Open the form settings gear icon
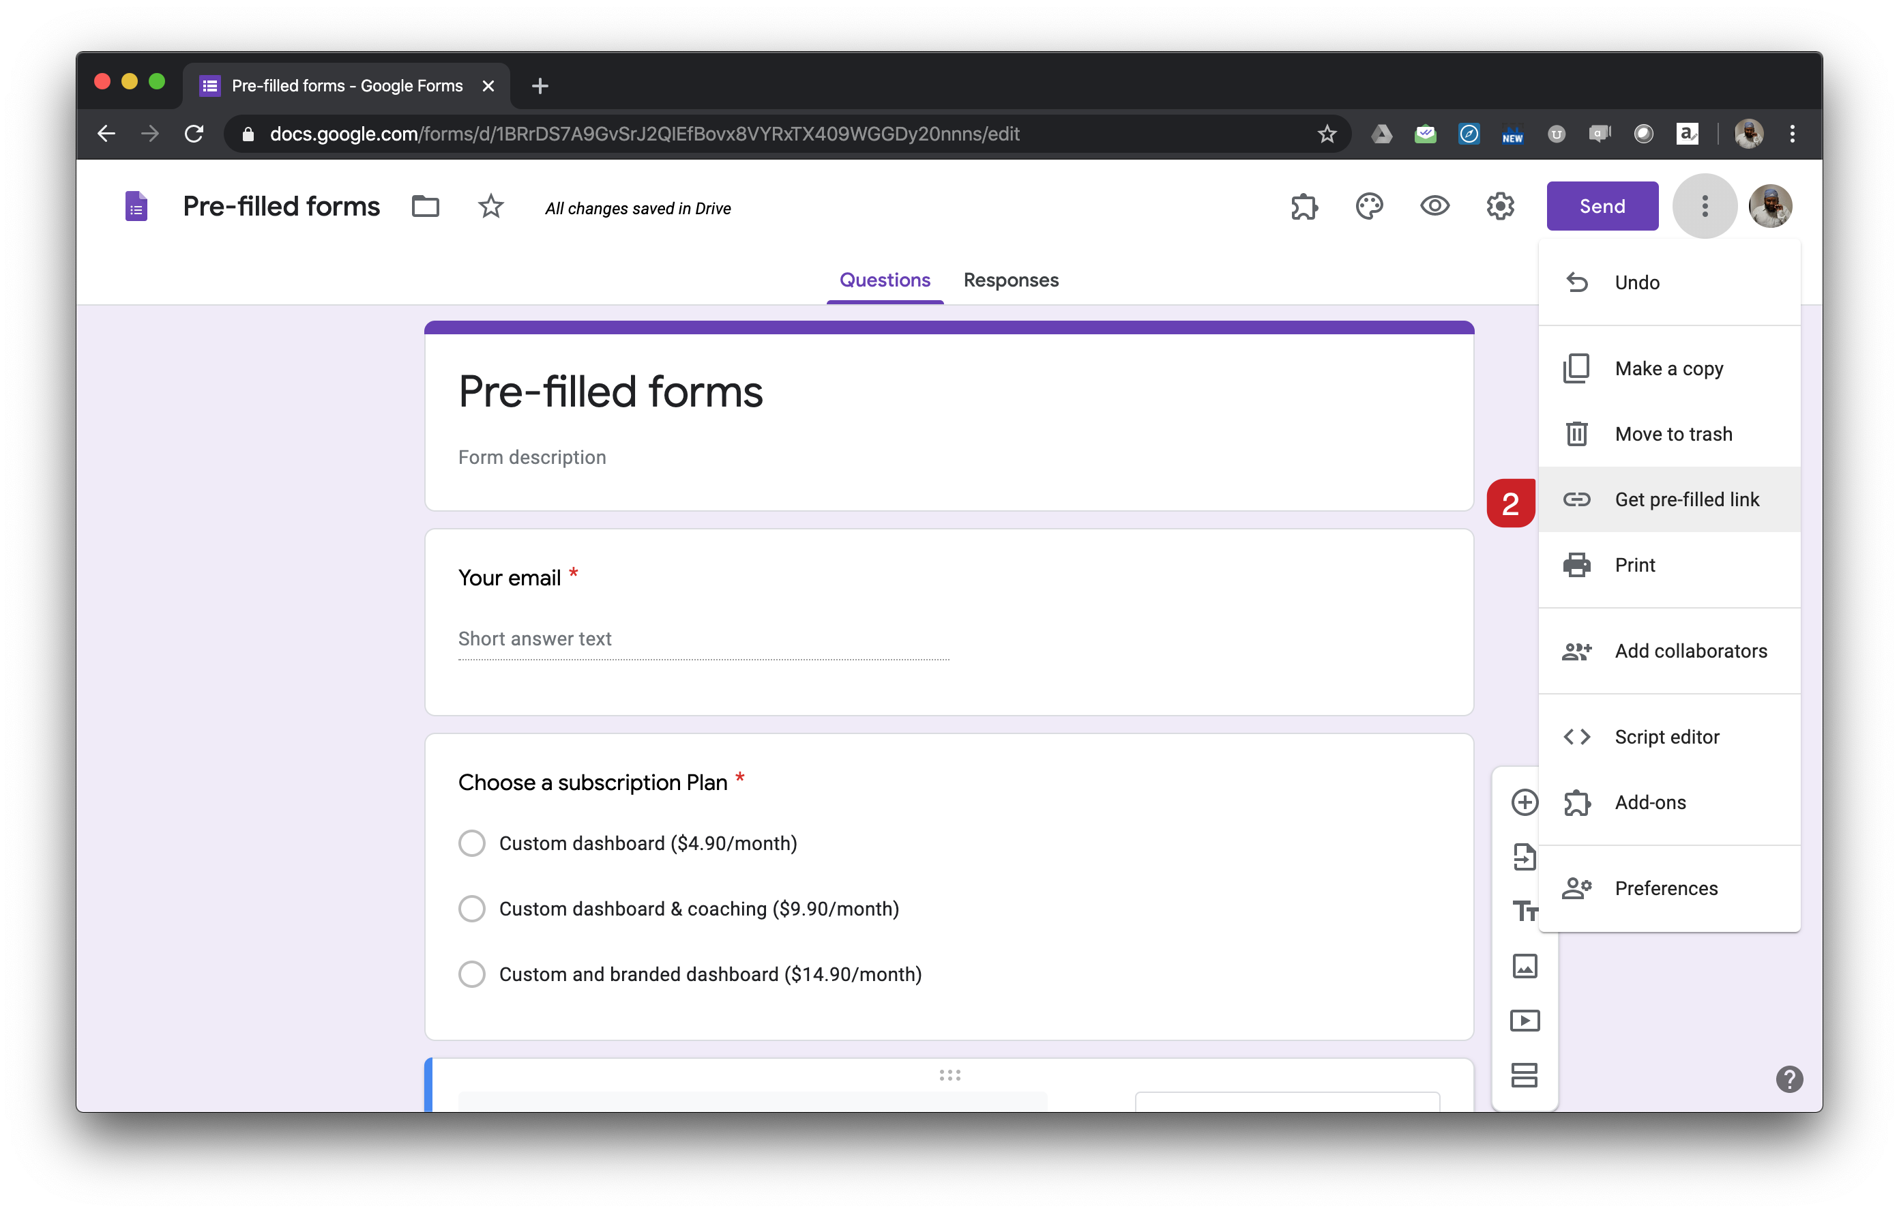This screenshot has width=1899, height=1213. 1500,207
